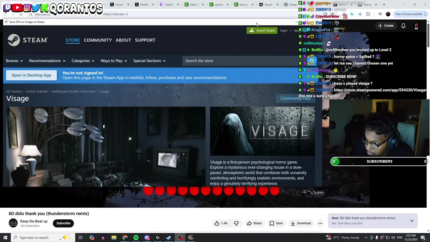The width and height of the screenshot is (430, 242).
Task: Expand the Next playlist panel chevron
Action: [x=412, y=221]
